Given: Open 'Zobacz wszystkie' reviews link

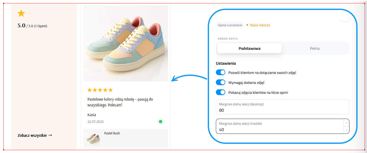Looking at the screenshot, I should [35, 135].
